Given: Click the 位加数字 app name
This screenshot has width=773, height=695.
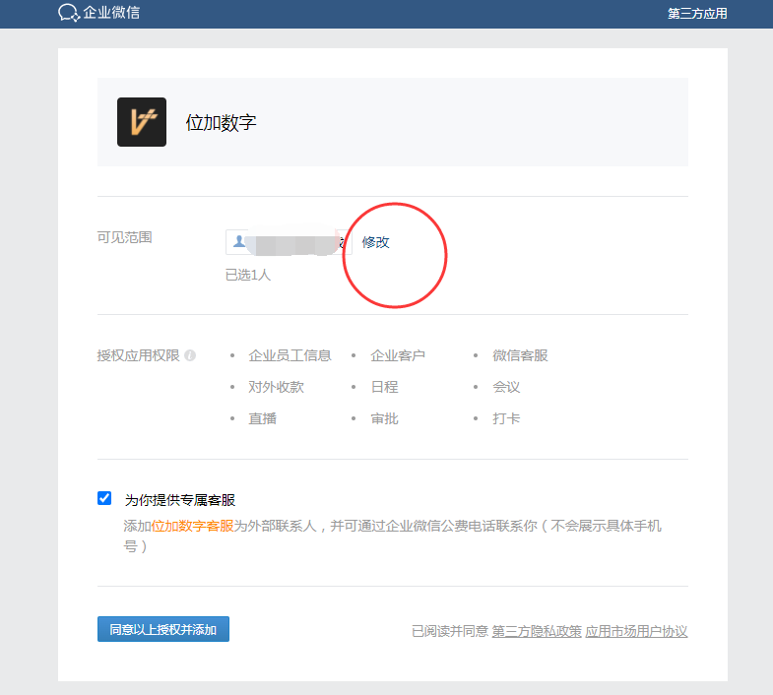Looking at the screenshot, I should (x=221, y=123).
